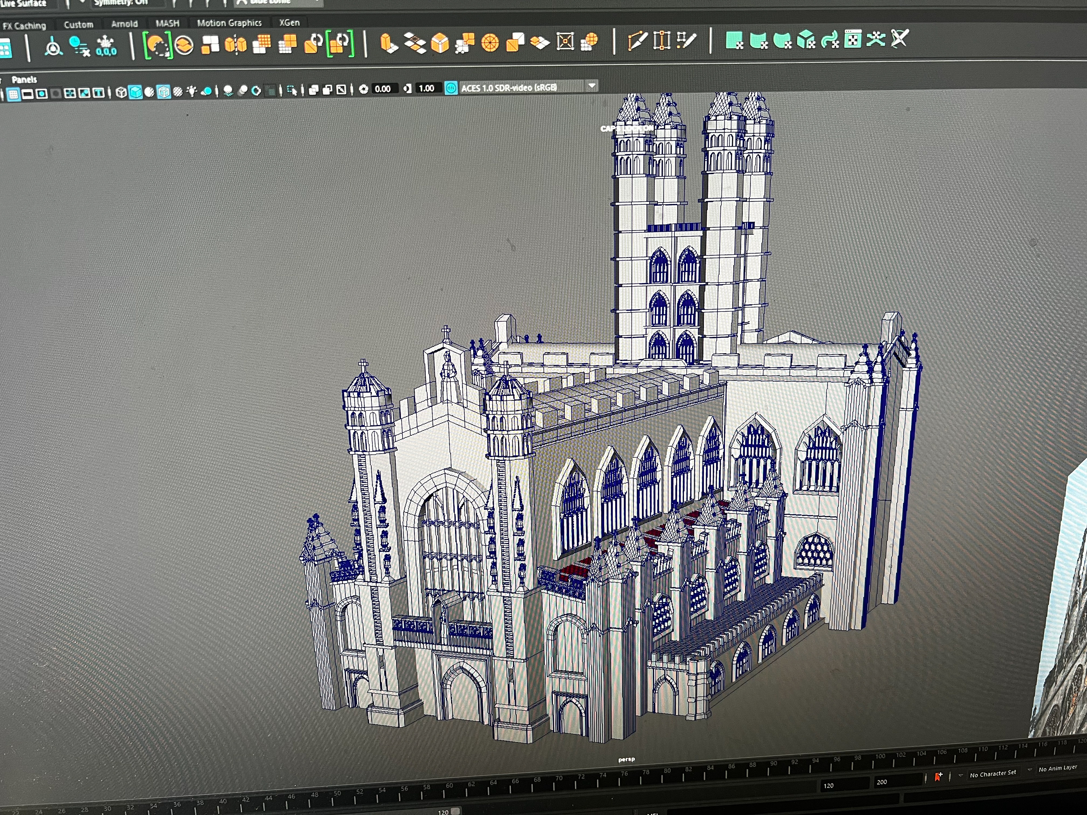Switch to the Arnold shelf tab
The height and width of the screenshot is (815, 1087).
[x=124, y=23]
